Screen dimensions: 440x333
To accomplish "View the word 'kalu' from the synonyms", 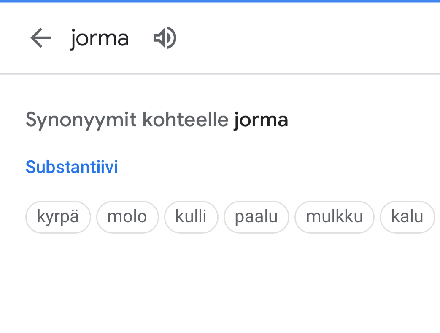I will pyautogui.click(x=407, y=217).
